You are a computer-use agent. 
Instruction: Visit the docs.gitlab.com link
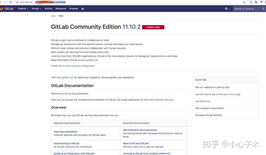(65, 77)
